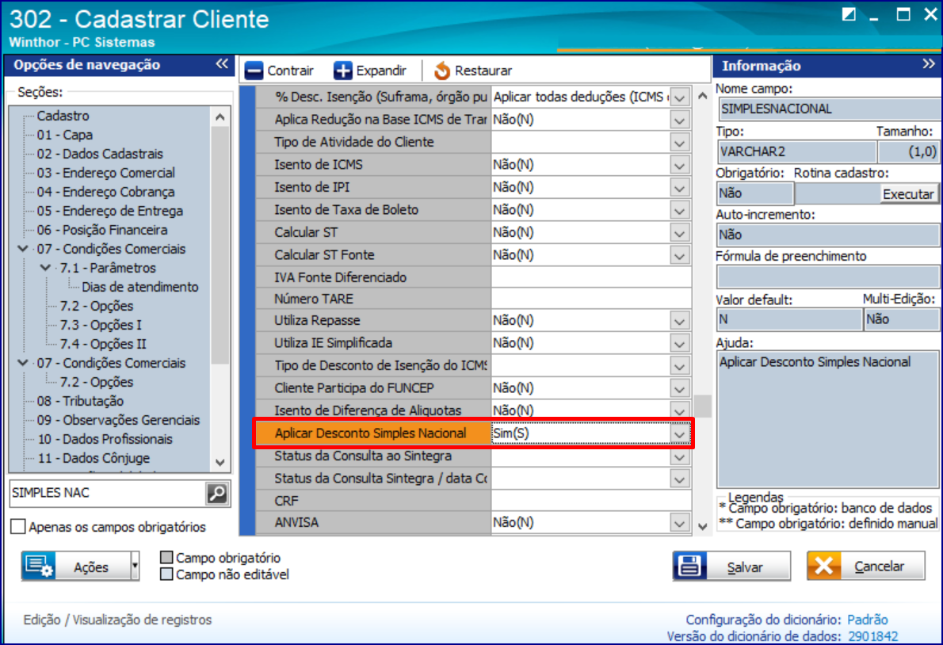Collapse the second 07 - Condições Comerciais node
Screen dimensions: 943x645
(23, 362)
